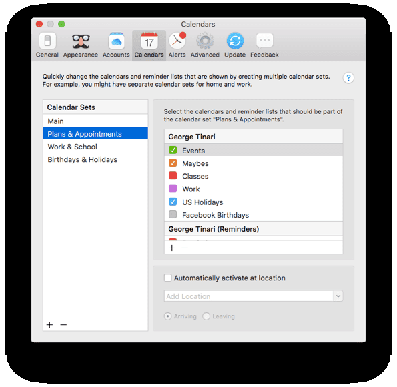This screenshot has height=387, width=397.
Task: Click the Calendar Sets list header
Action: (x=95, y=107)
